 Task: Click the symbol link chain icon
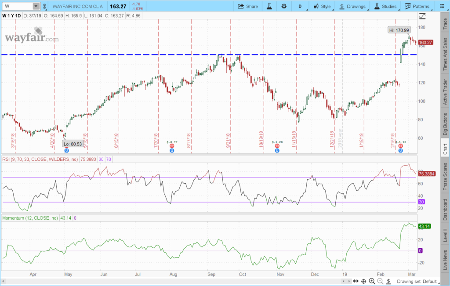44,6
